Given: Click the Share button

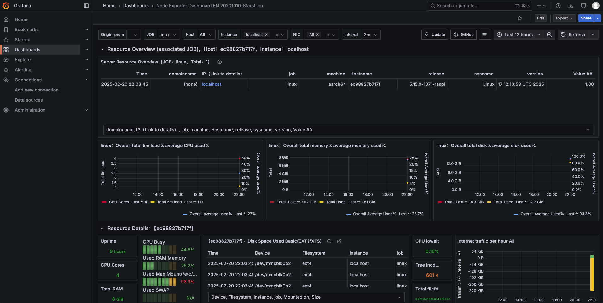Looking at the screenshot, I should [x=586, y=18].
